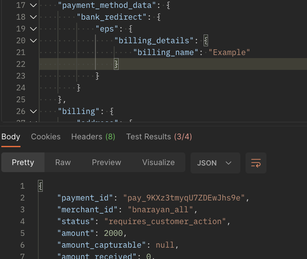This screenshot has height=259, width=307.
Task: Select the Visualize view mode
Action: [x=158, y=162]
